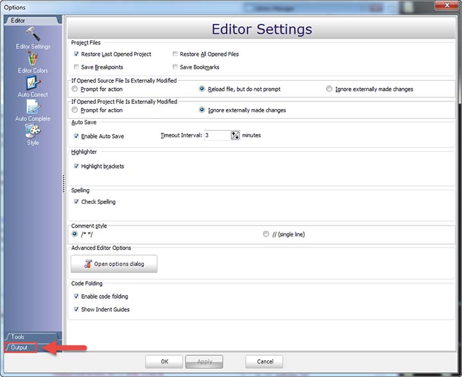
Task: Select Prompt for action for project file
Action: click(x=75, y=110)
